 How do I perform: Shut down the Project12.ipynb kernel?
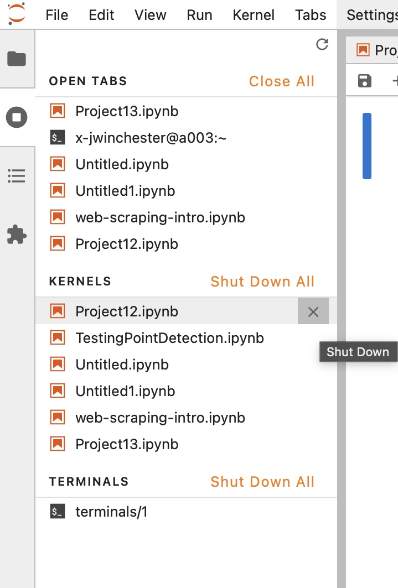tap(313, 311)
